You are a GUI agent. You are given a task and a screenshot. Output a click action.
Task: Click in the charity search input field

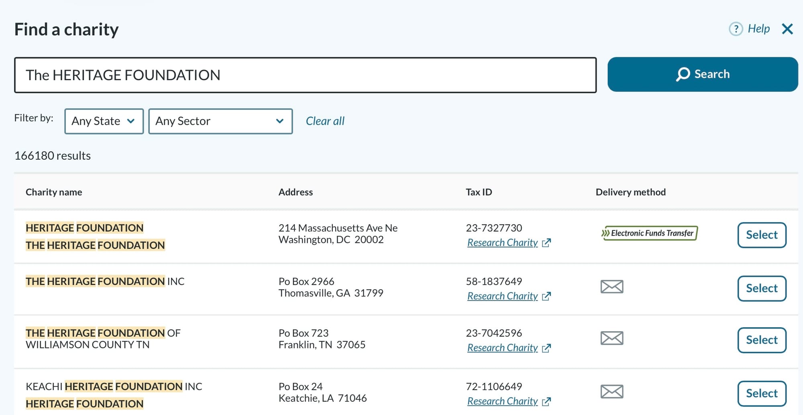pyautogui.click(x=305, y=75)
